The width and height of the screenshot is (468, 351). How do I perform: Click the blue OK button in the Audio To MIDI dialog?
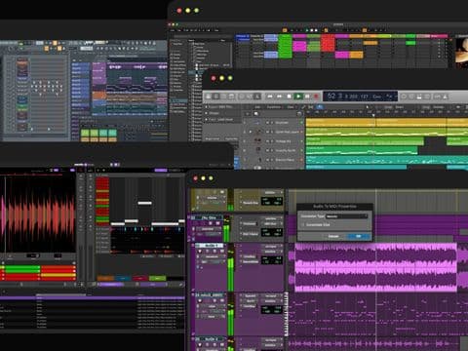[358, 236]
